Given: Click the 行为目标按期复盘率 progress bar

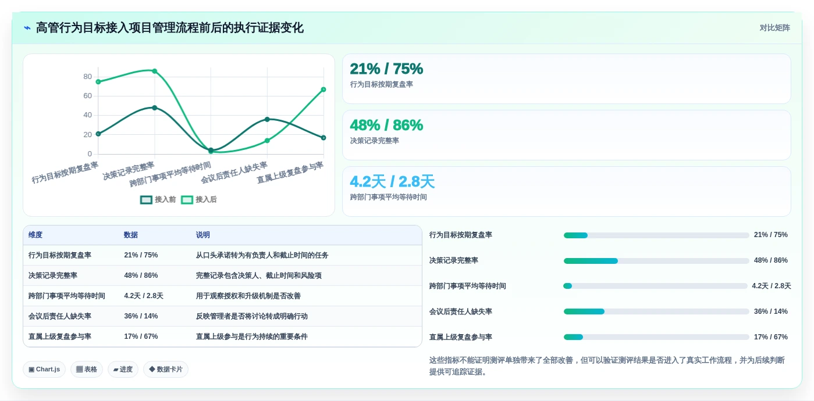Looking at the screenshot, I should (x=656, y=235).
